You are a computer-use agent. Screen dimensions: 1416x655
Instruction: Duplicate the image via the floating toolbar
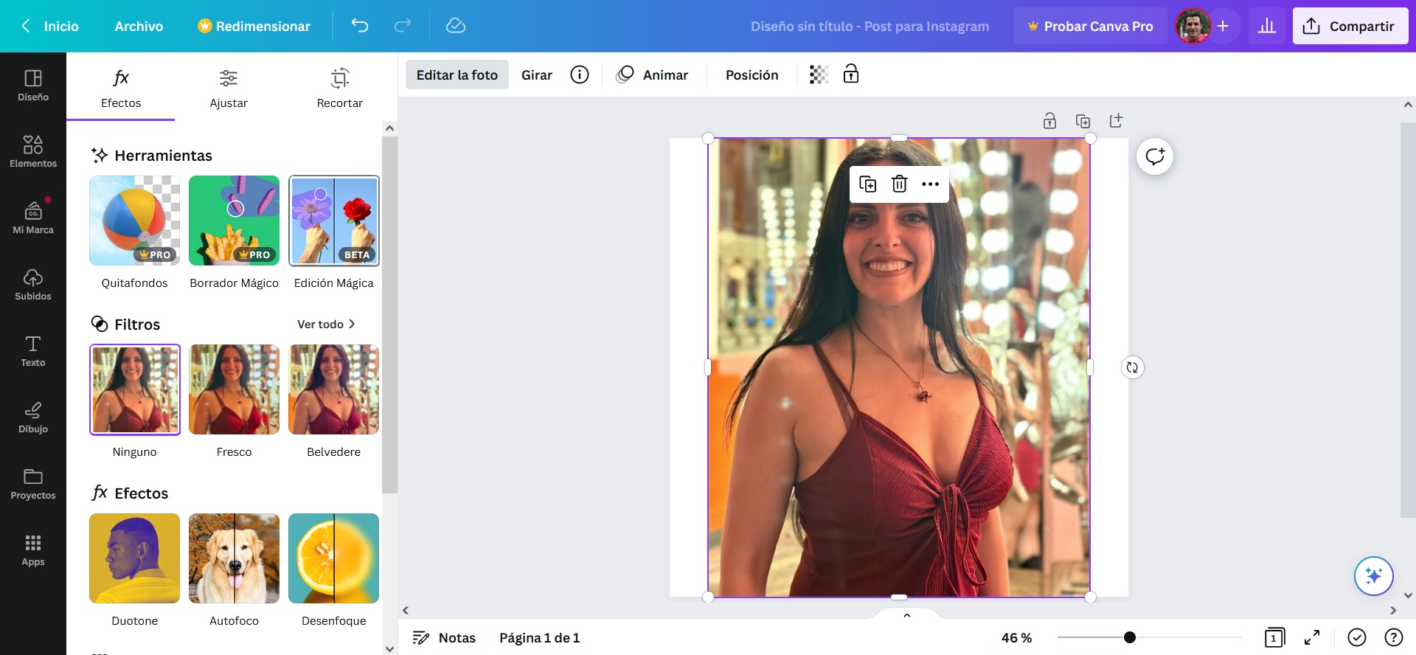tap(868, 184)
